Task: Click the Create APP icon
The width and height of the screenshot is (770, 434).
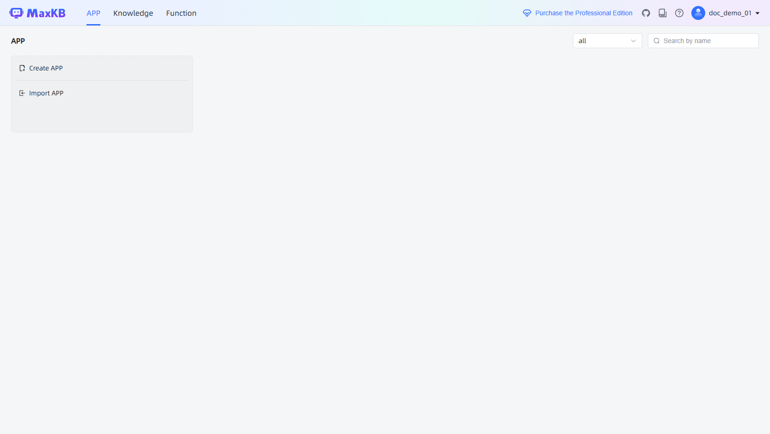Action: [x=22, y=68]
